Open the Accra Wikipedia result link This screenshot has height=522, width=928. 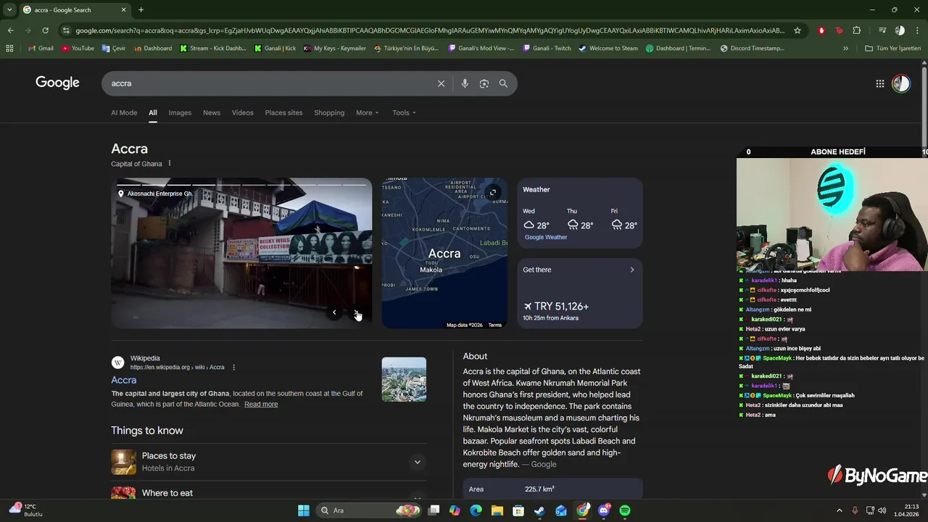[123, 380]
